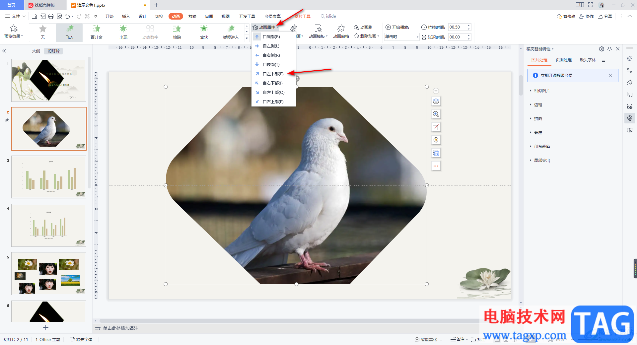Pin the smart features side panel
Image resolution: width=637 pixels, height=345 pixels.
609,49
